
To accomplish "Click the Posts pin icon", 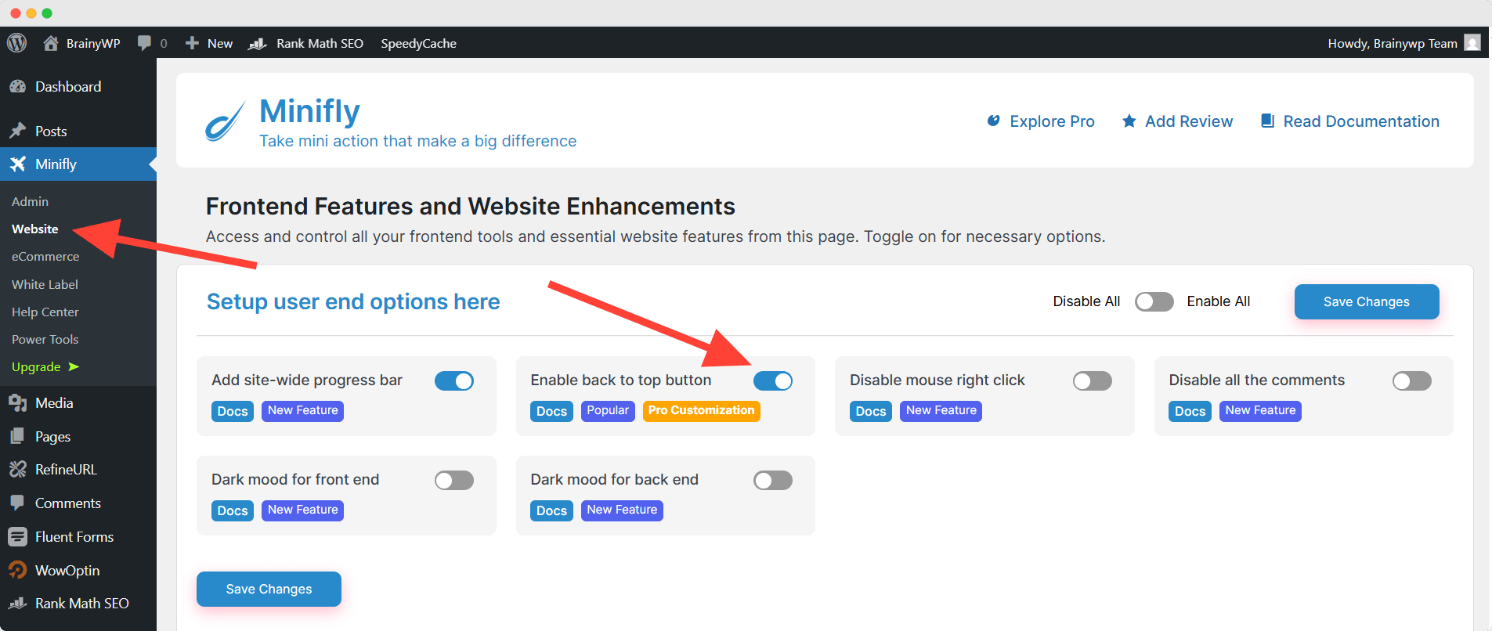I will (18, 131).
